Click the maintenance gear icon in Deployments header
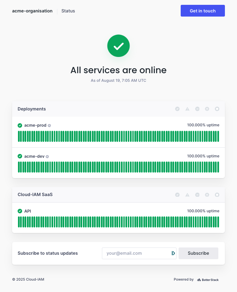 (x=207, y=109)
